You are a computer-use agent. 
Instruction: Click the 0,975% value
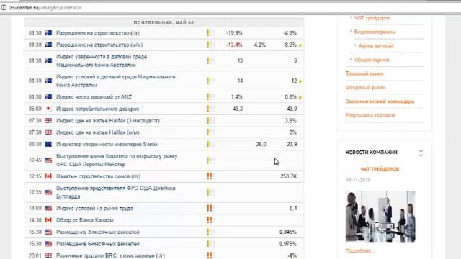(288, 244)
